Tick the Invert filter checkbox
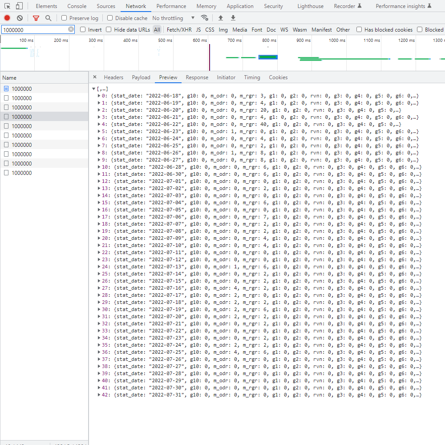The image size is (445, 445). click(x=83, y=29)
